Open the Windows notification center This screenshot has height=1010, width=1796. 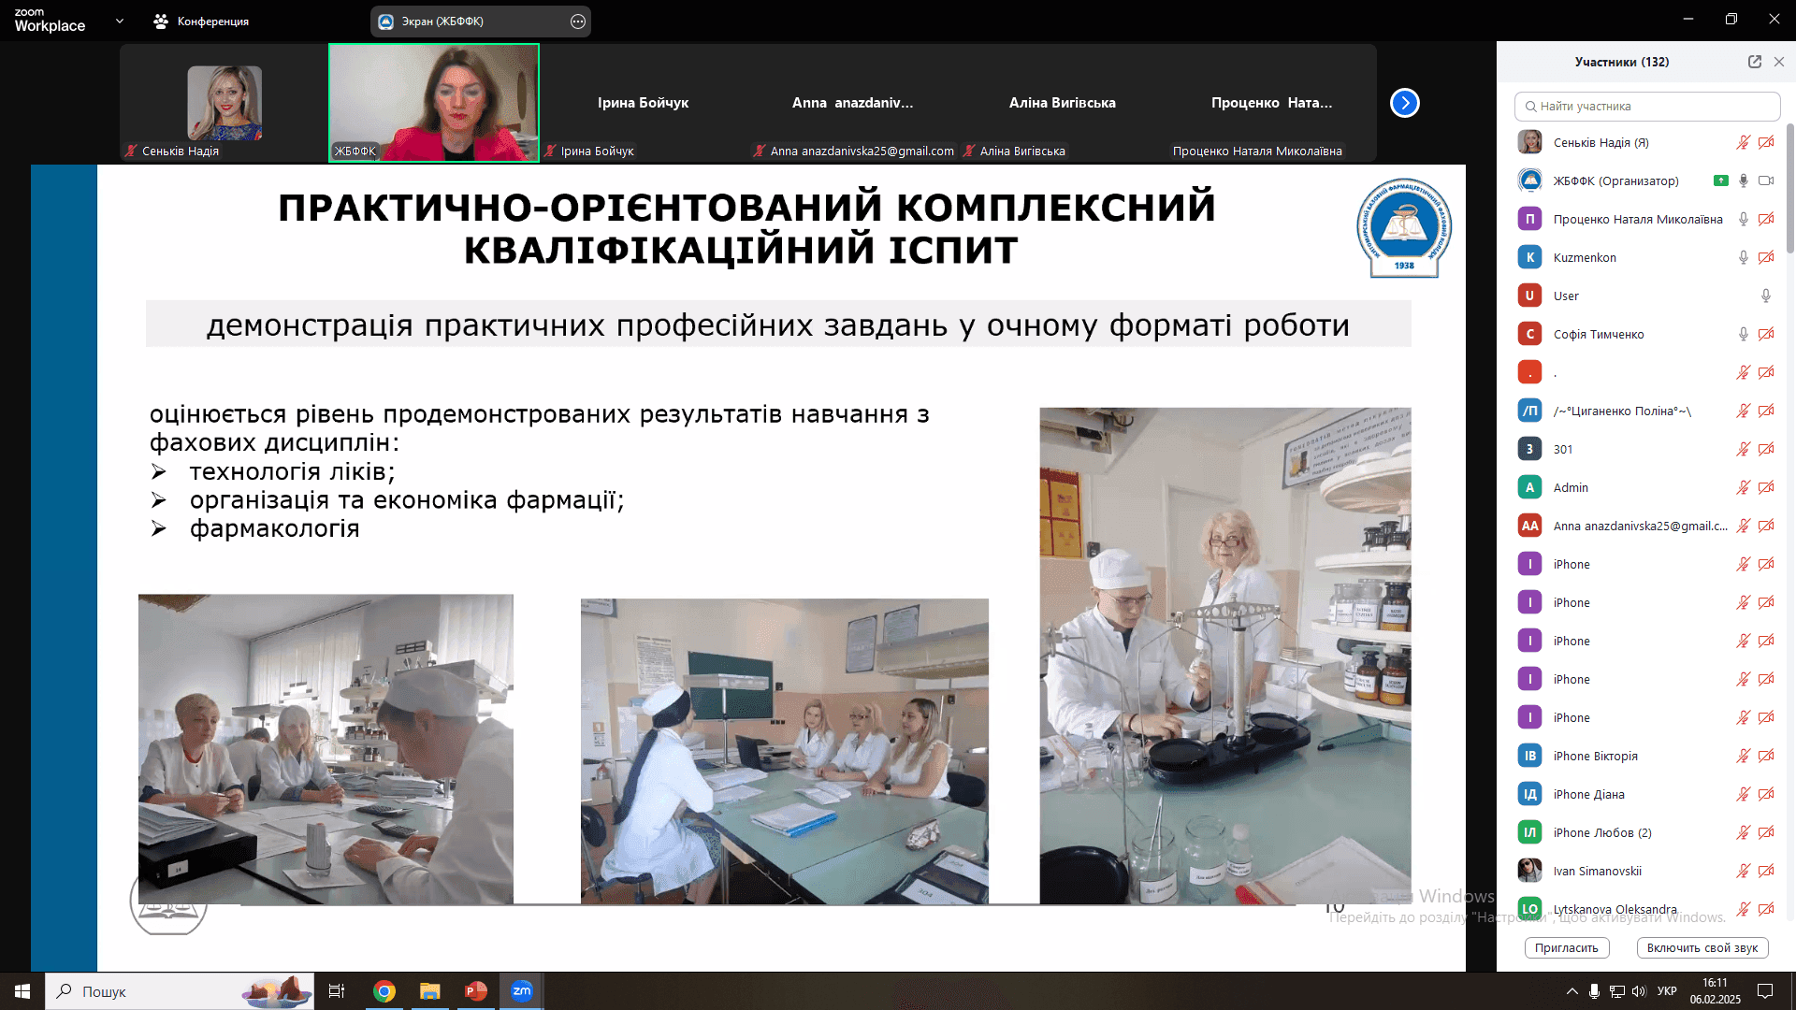point(1765,991)
